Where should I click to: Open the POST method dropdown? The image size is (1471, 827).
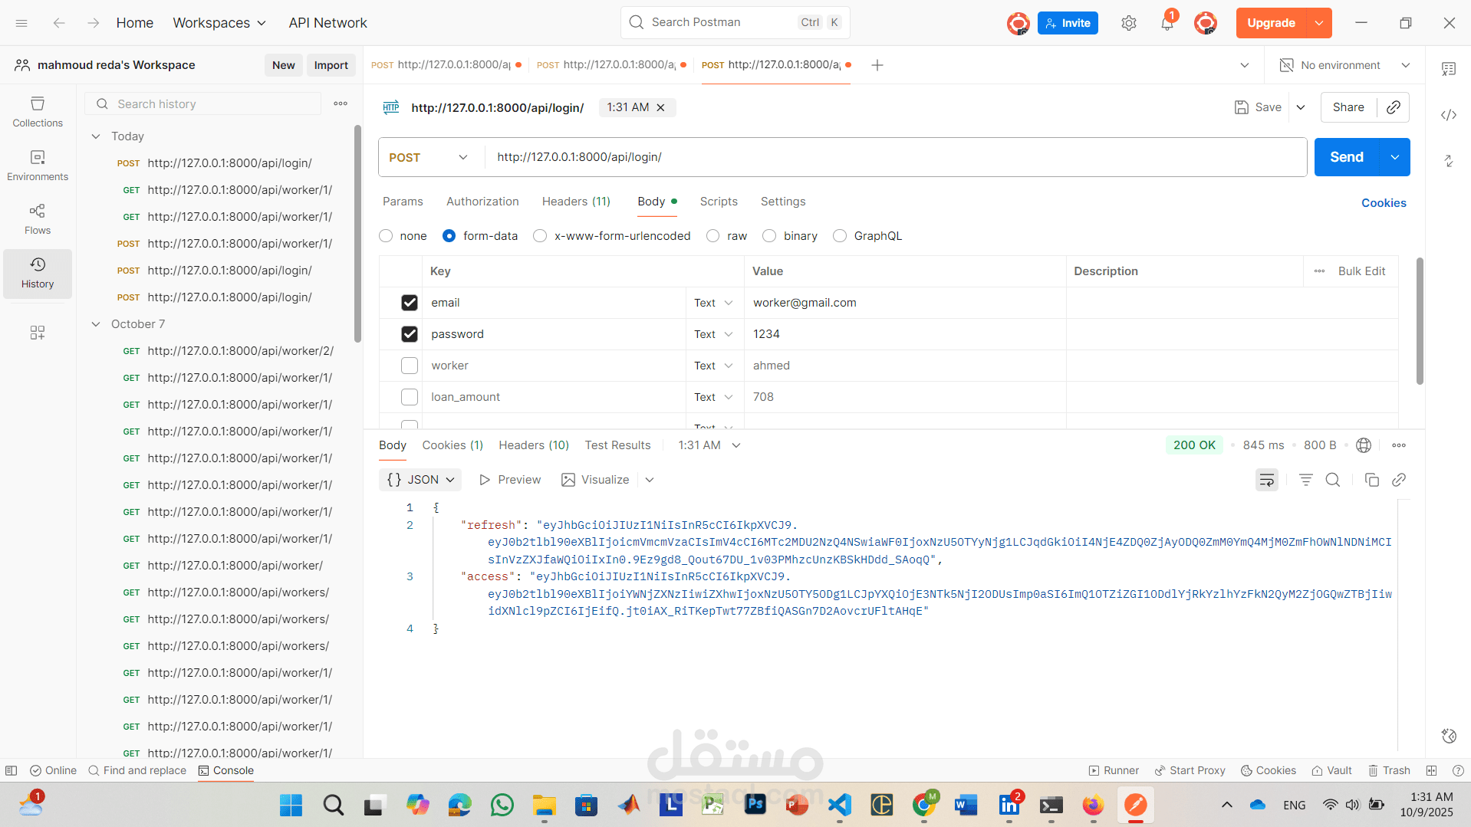(429, 157)
